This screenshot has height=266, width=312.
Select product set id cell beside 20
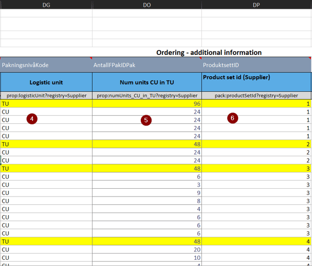[256, 249]
